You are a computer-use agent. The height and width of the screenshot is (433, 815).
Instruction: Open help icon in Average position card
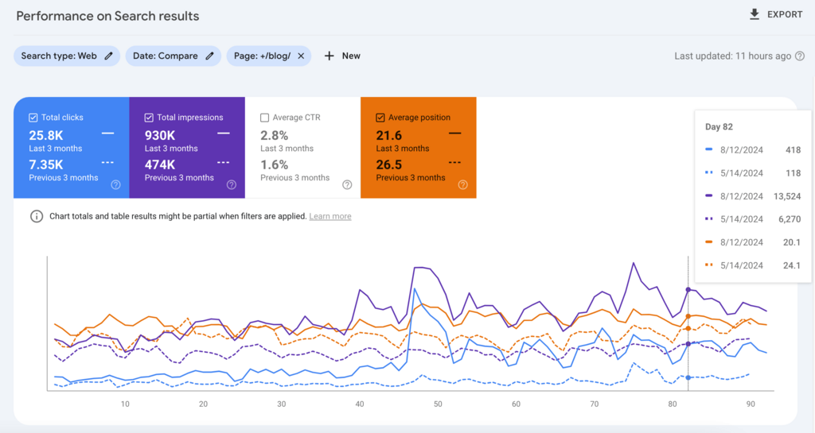pyautogui.click(x=462, y=184)
